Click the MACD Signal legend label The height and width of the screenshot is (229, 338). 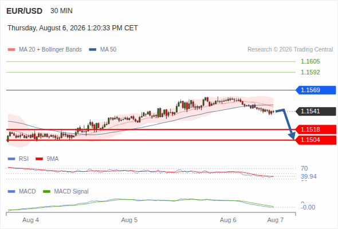click(72, 191)
